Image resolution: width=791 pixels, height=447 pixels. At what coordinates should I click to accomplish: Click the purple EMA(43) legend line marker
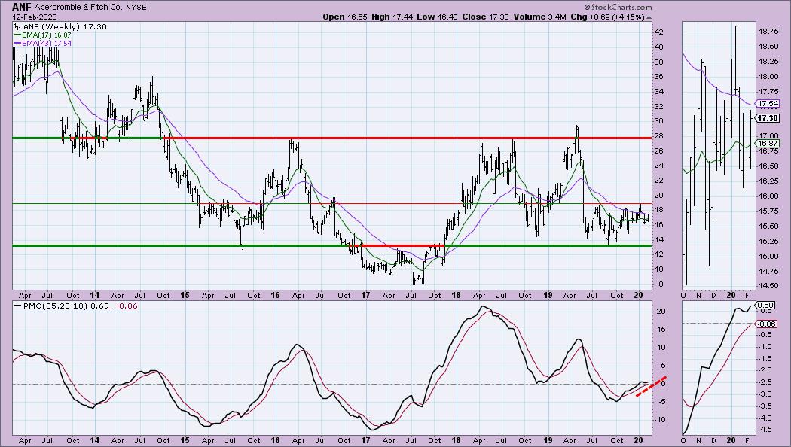pyautogui.click(x=17, y=44)
